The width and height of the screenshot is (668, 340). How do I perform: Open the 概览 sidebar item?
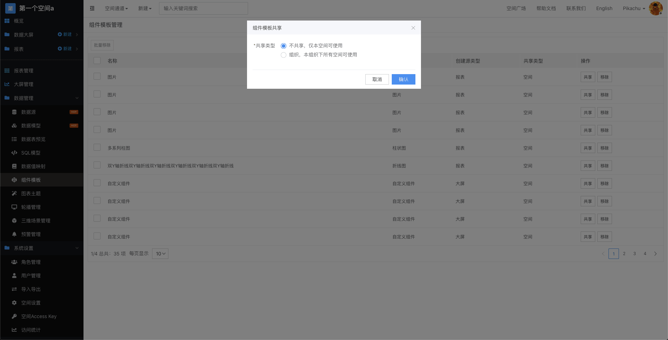(42, 21)
